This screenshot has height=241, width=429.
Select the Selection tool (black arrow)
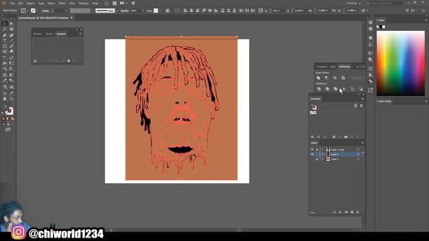(x=5, y=24)
